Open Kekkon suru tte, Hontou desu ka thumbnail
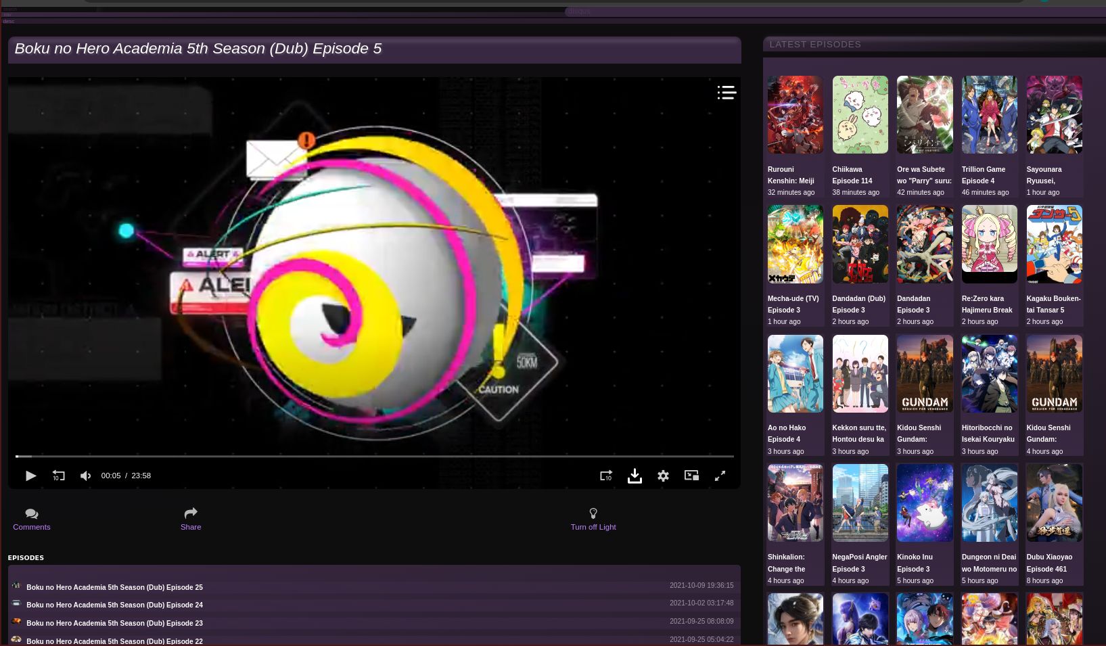1106x646 pixels. coord(860,373)
